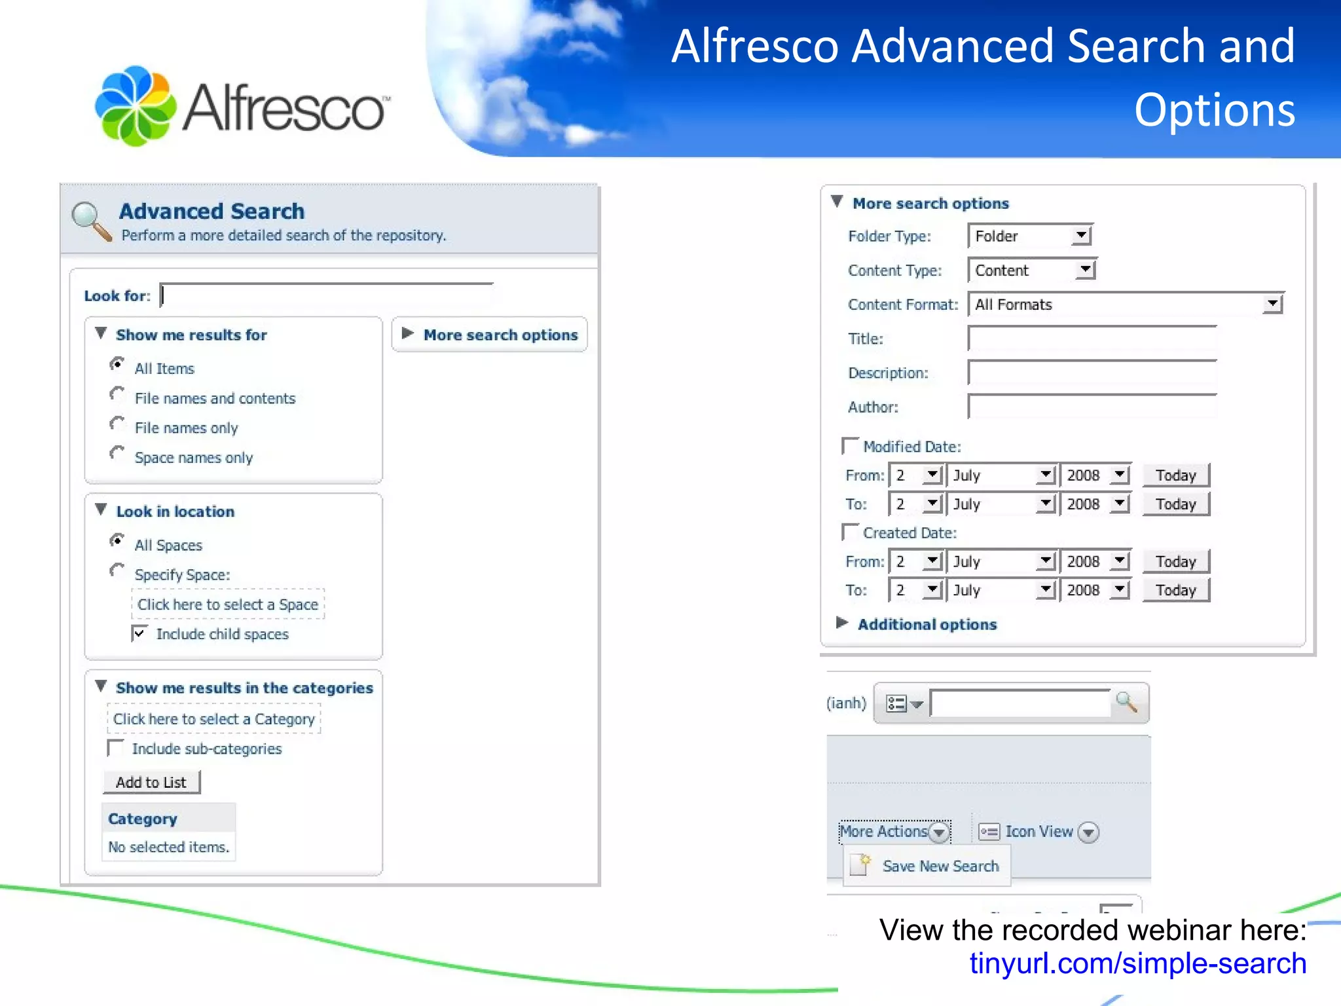
Task: Click the Category column header
Action: (x=169, y=818)
